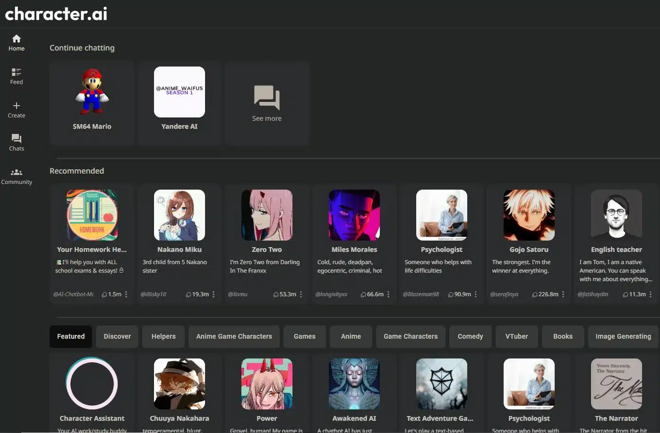Switch to the Discover tab
This screenshot has width=660, height=433.
pos(117,336)
